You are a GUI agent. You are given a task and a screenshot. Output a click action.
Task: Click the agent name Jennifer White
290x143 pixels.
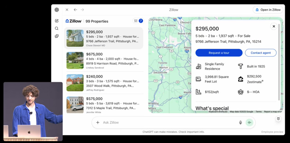tap(94, 112)
